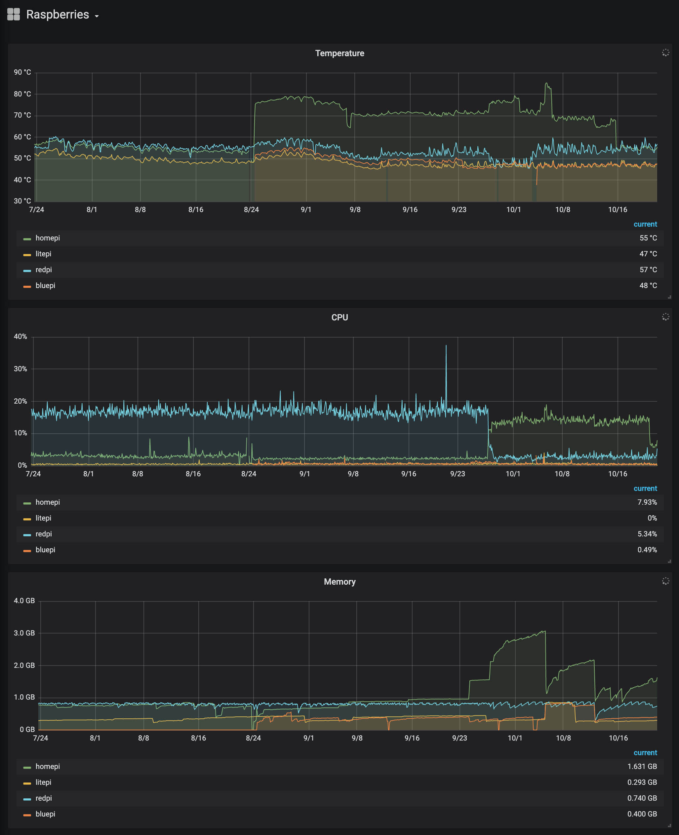Sort Temperature legend by current column
Image resolution: width=679 pixels, height=835 pixels.
pos(645,224)
